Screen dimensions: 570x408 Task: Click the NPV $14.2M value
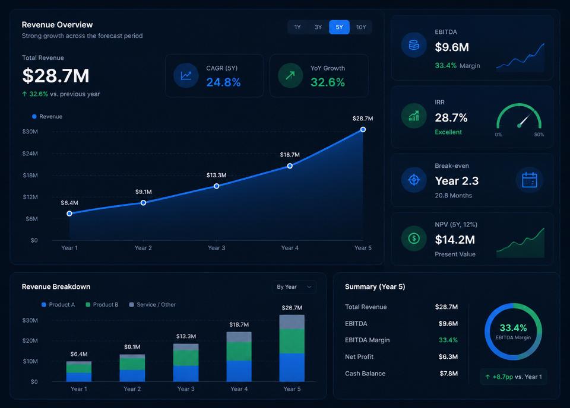pos(455,240)
